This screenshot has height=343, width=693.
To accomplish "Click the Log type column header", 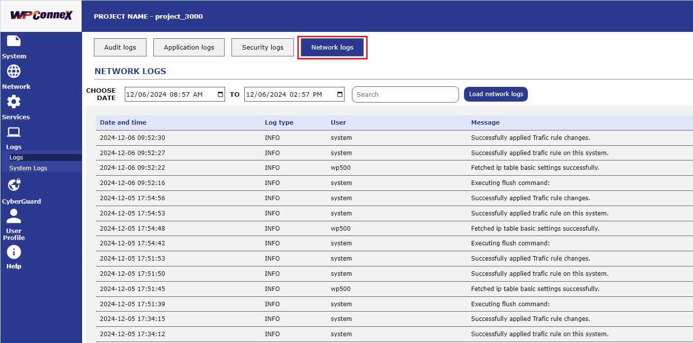I will (279, 123).
